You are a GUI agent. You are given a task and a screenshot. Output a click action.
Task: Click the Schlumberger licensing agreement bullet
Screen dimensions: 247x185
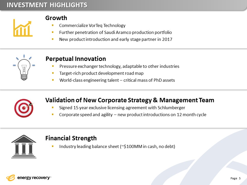click(x=122, y=107)
